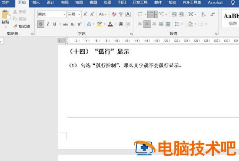Click the grow font size icon
This screenshot has height=161, width=239.
(x=85, y=14)
